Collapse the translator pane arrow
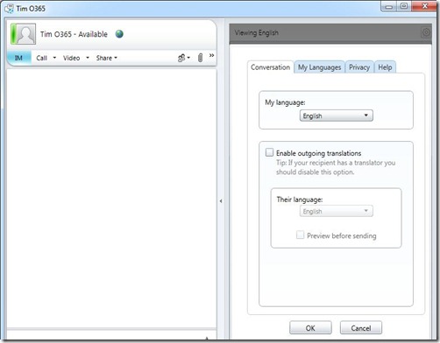Image resolution: width=440 pixels, height=343 pixels. (x=221, y=201)
